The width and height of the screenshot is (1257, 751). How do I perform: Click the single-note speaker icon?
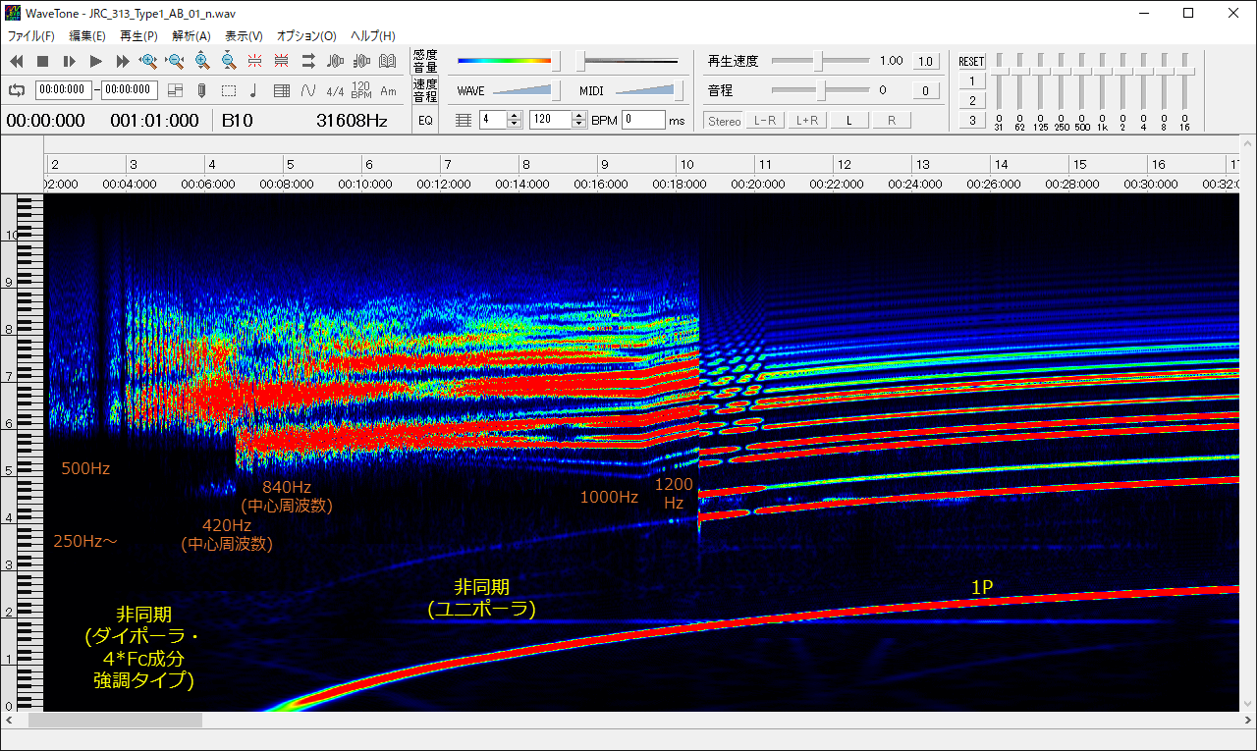(335, 61)
